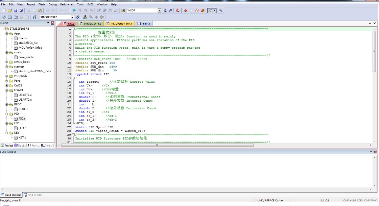Switch to the stm32f10x_it.c editor tab

click(90, 24)
